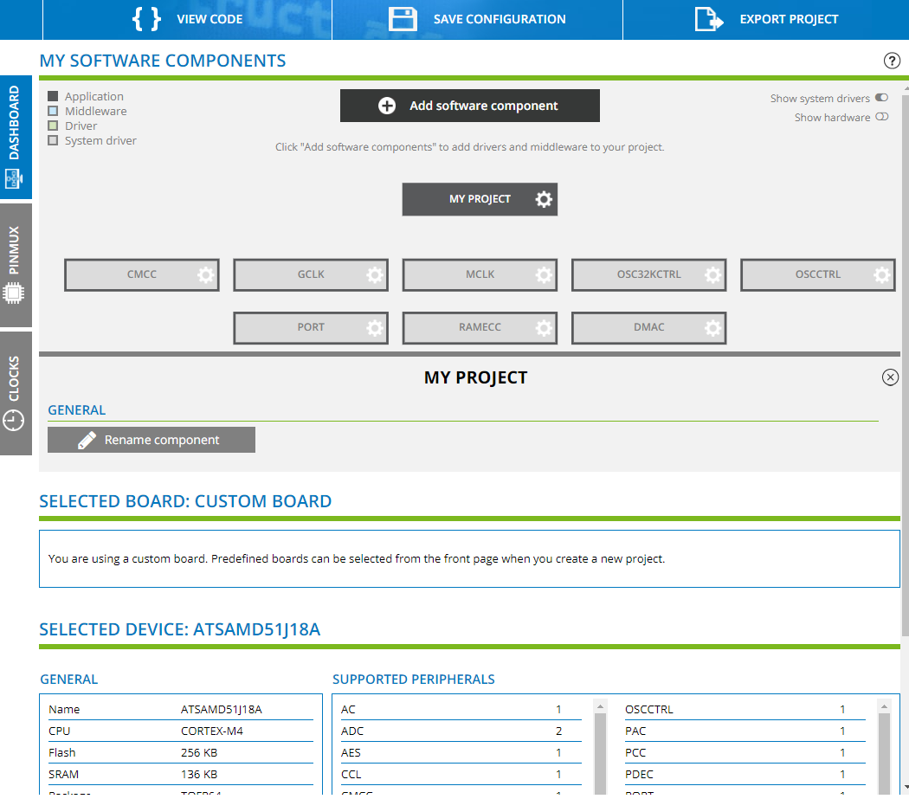Click the floppy disk Save Configuration icon

(403, 19)
